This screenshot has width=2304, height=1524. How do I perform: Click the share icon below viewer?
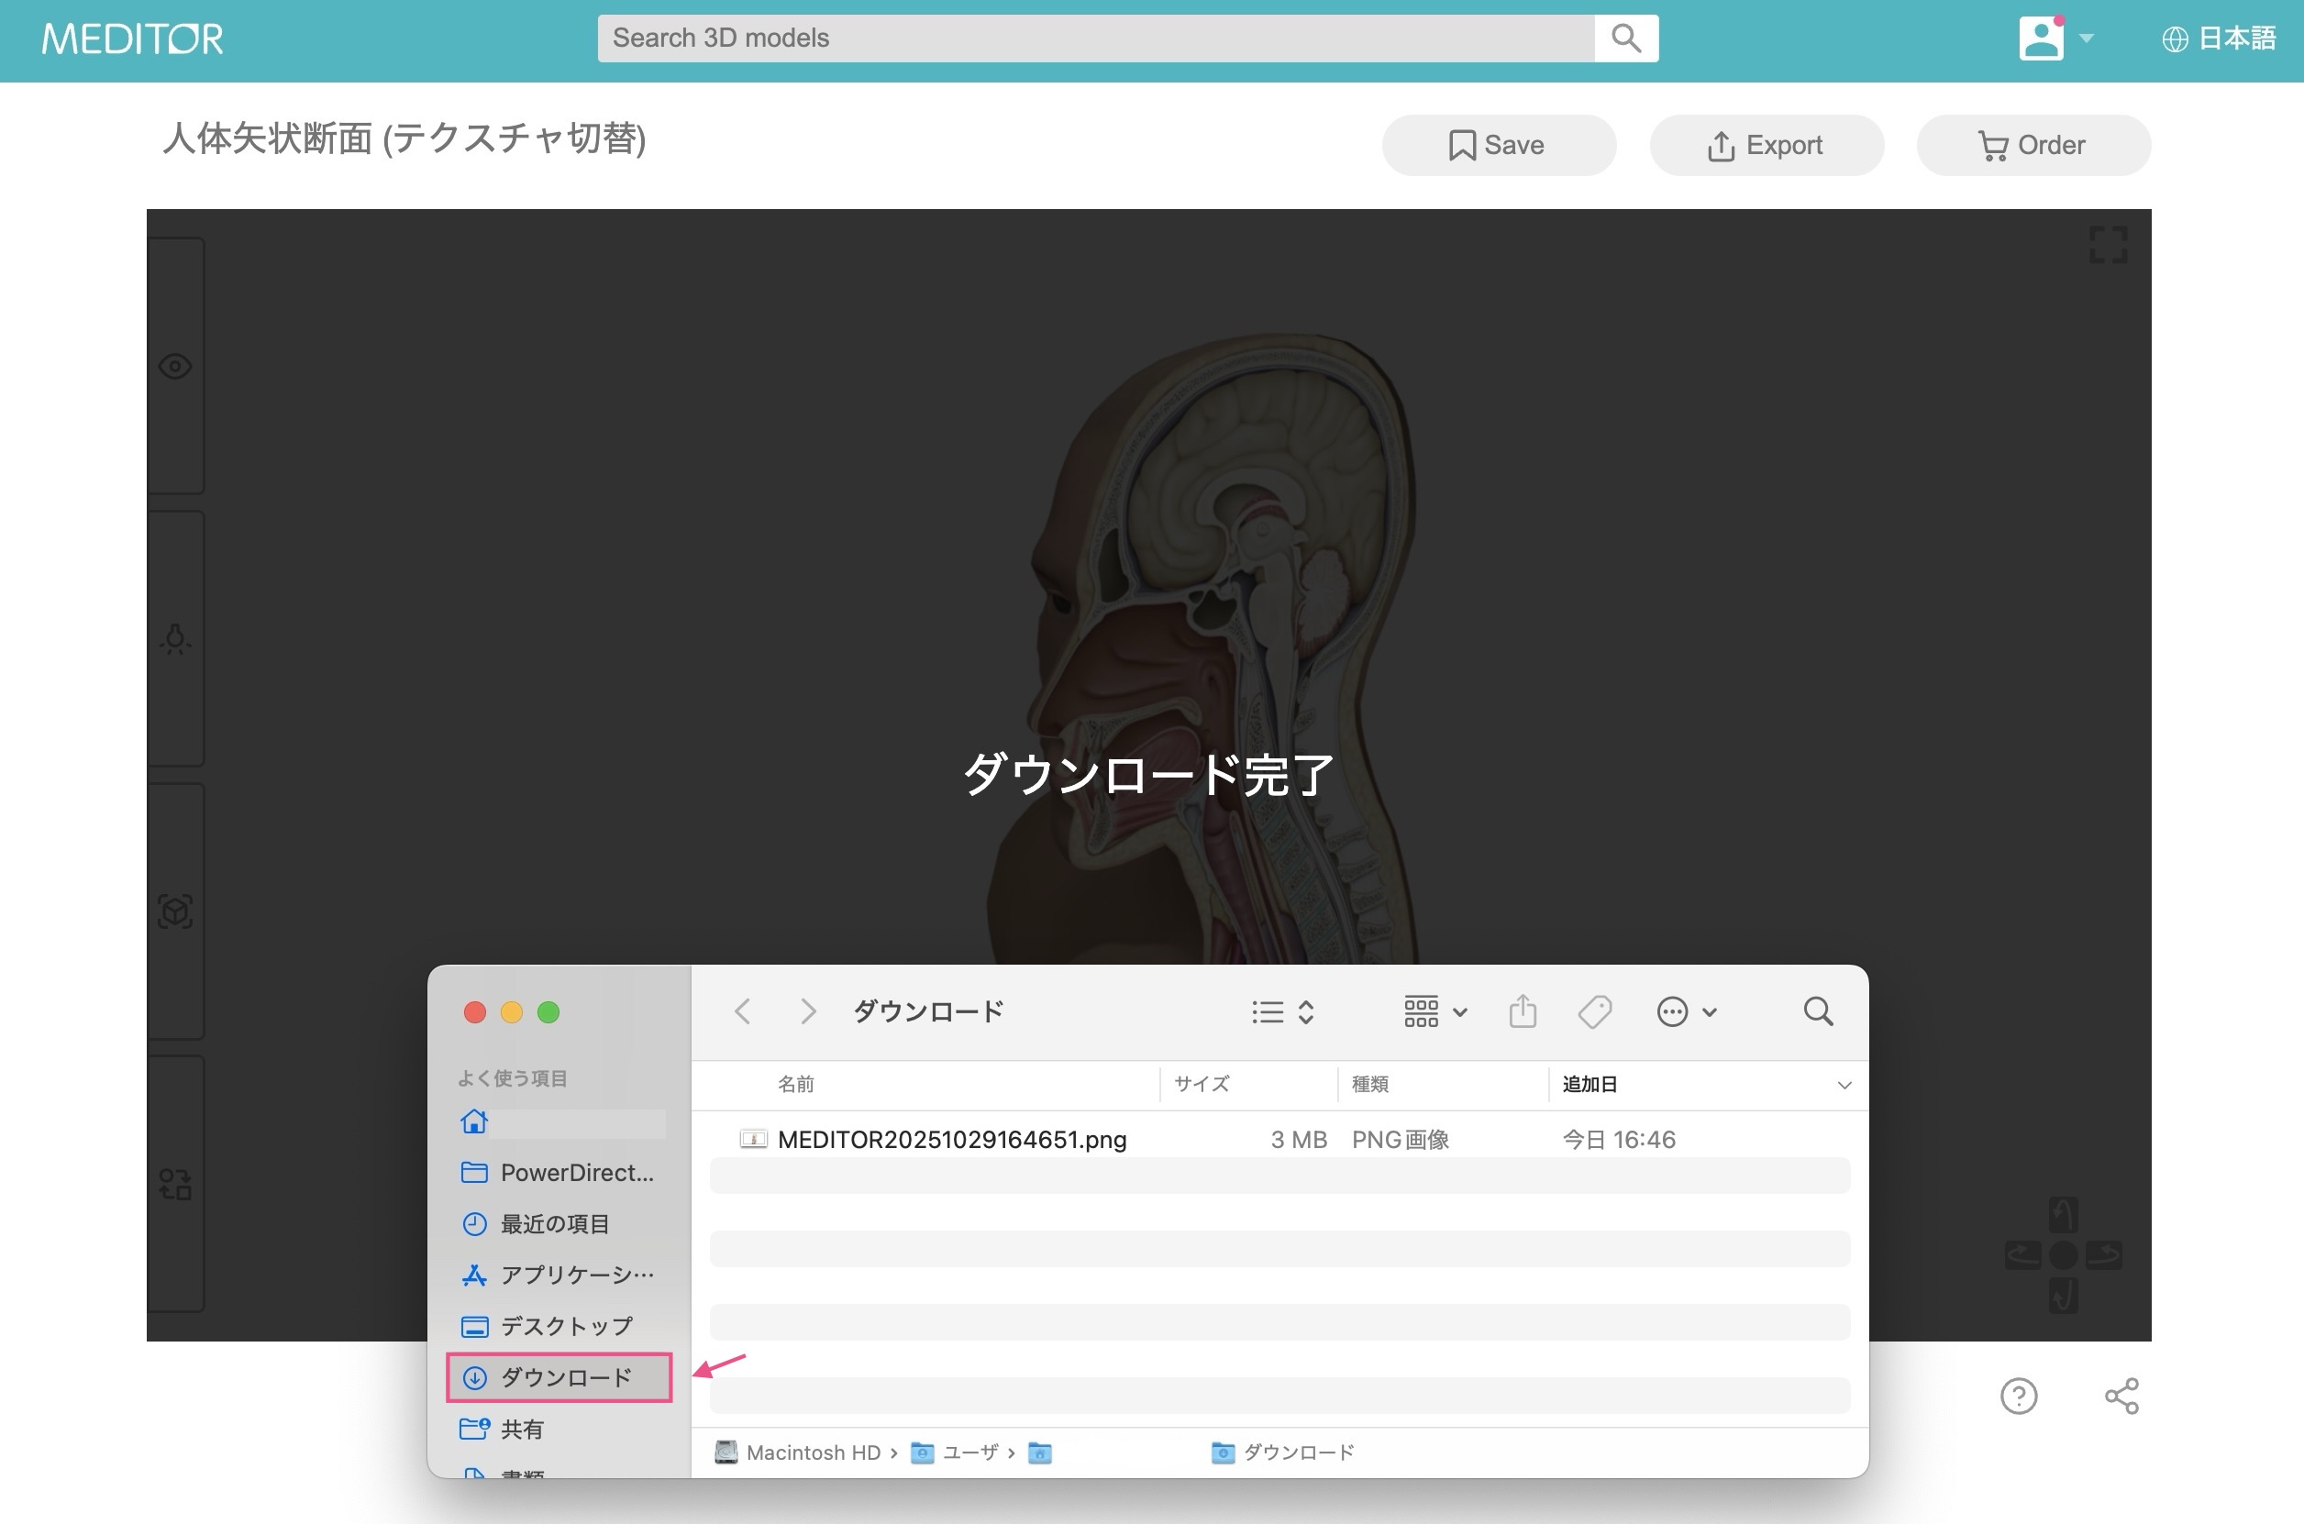point(2121,1397)
